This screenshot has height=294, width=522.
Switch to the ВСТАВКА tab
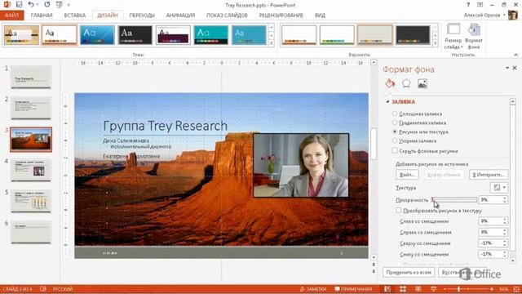tap(75, 16)
